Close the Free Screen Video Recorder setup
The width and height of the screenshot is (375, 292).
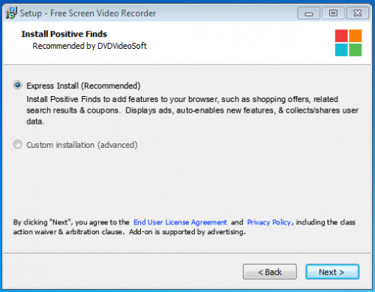pyautogui.click(x=358, y=14)
